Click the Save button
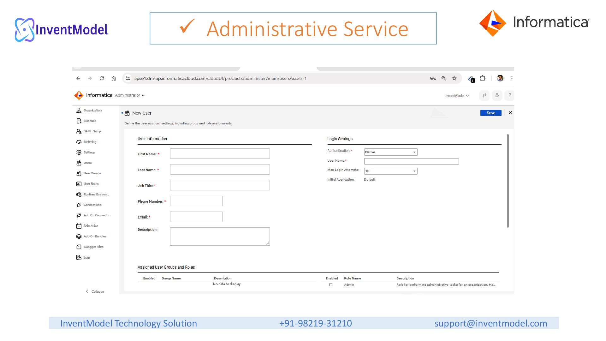The image size is (606, 341). [491, 113]
